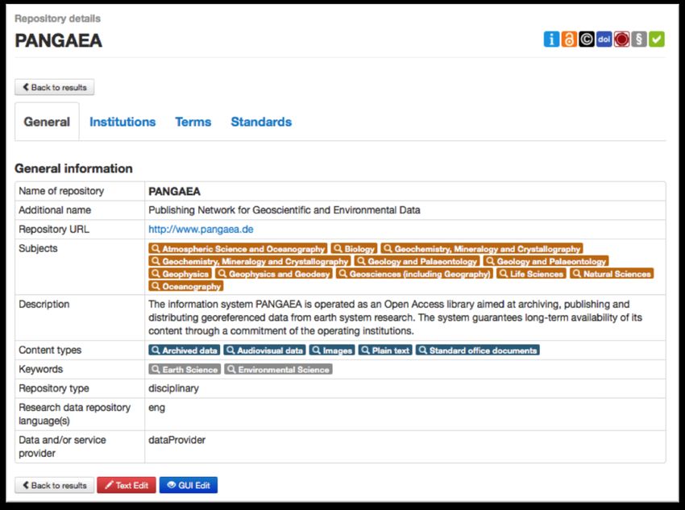Select the Geosciences (including Geography) tag
Screen dimensions: 685x510
click(x=414, y=274)
